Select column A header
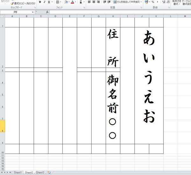191x175 pixels. pos(12,16)
